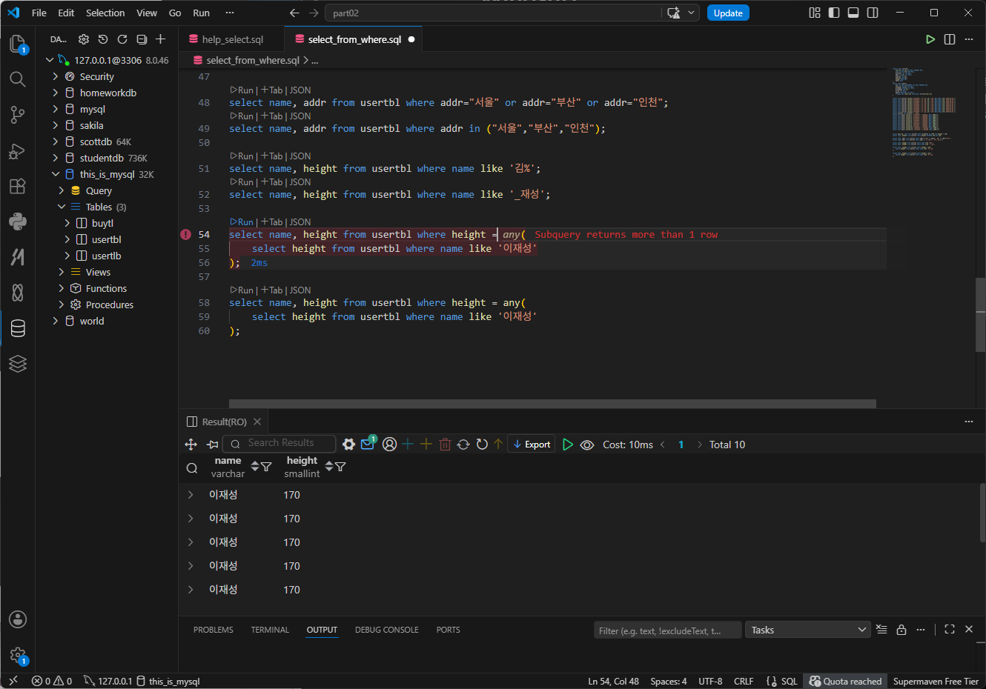Switch to the TERMINAL panel tab
The image size is (986, 689).
click(270, 630)
